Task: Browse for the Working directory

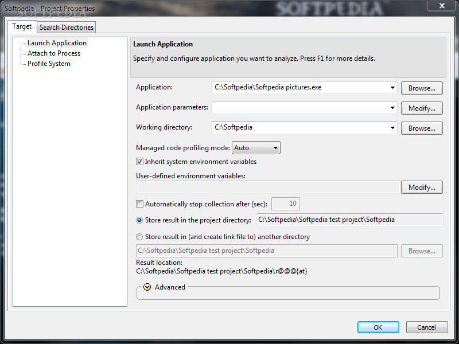Action: (x=422, y=128)
